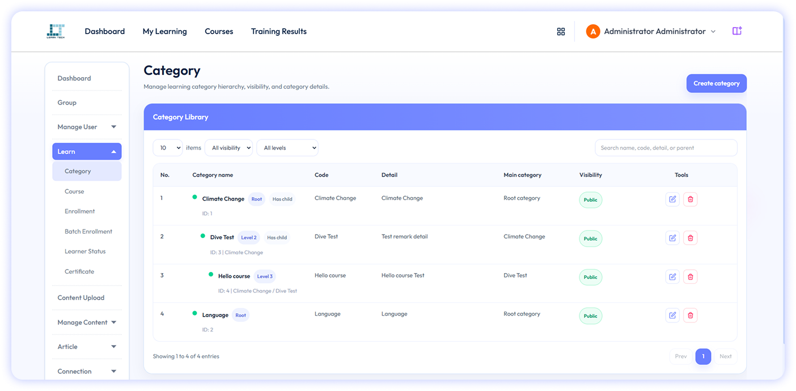Click the Visibility column header
The height and width of the screenshot is (391, 796).
click(x=591, y=175)
